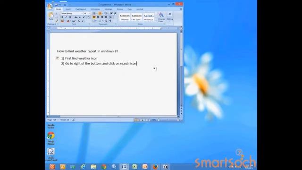The height and width of the screenshot is (170, 302).
Task: Launch Firefox from the taskbar
Action: (x=155, y=167)
